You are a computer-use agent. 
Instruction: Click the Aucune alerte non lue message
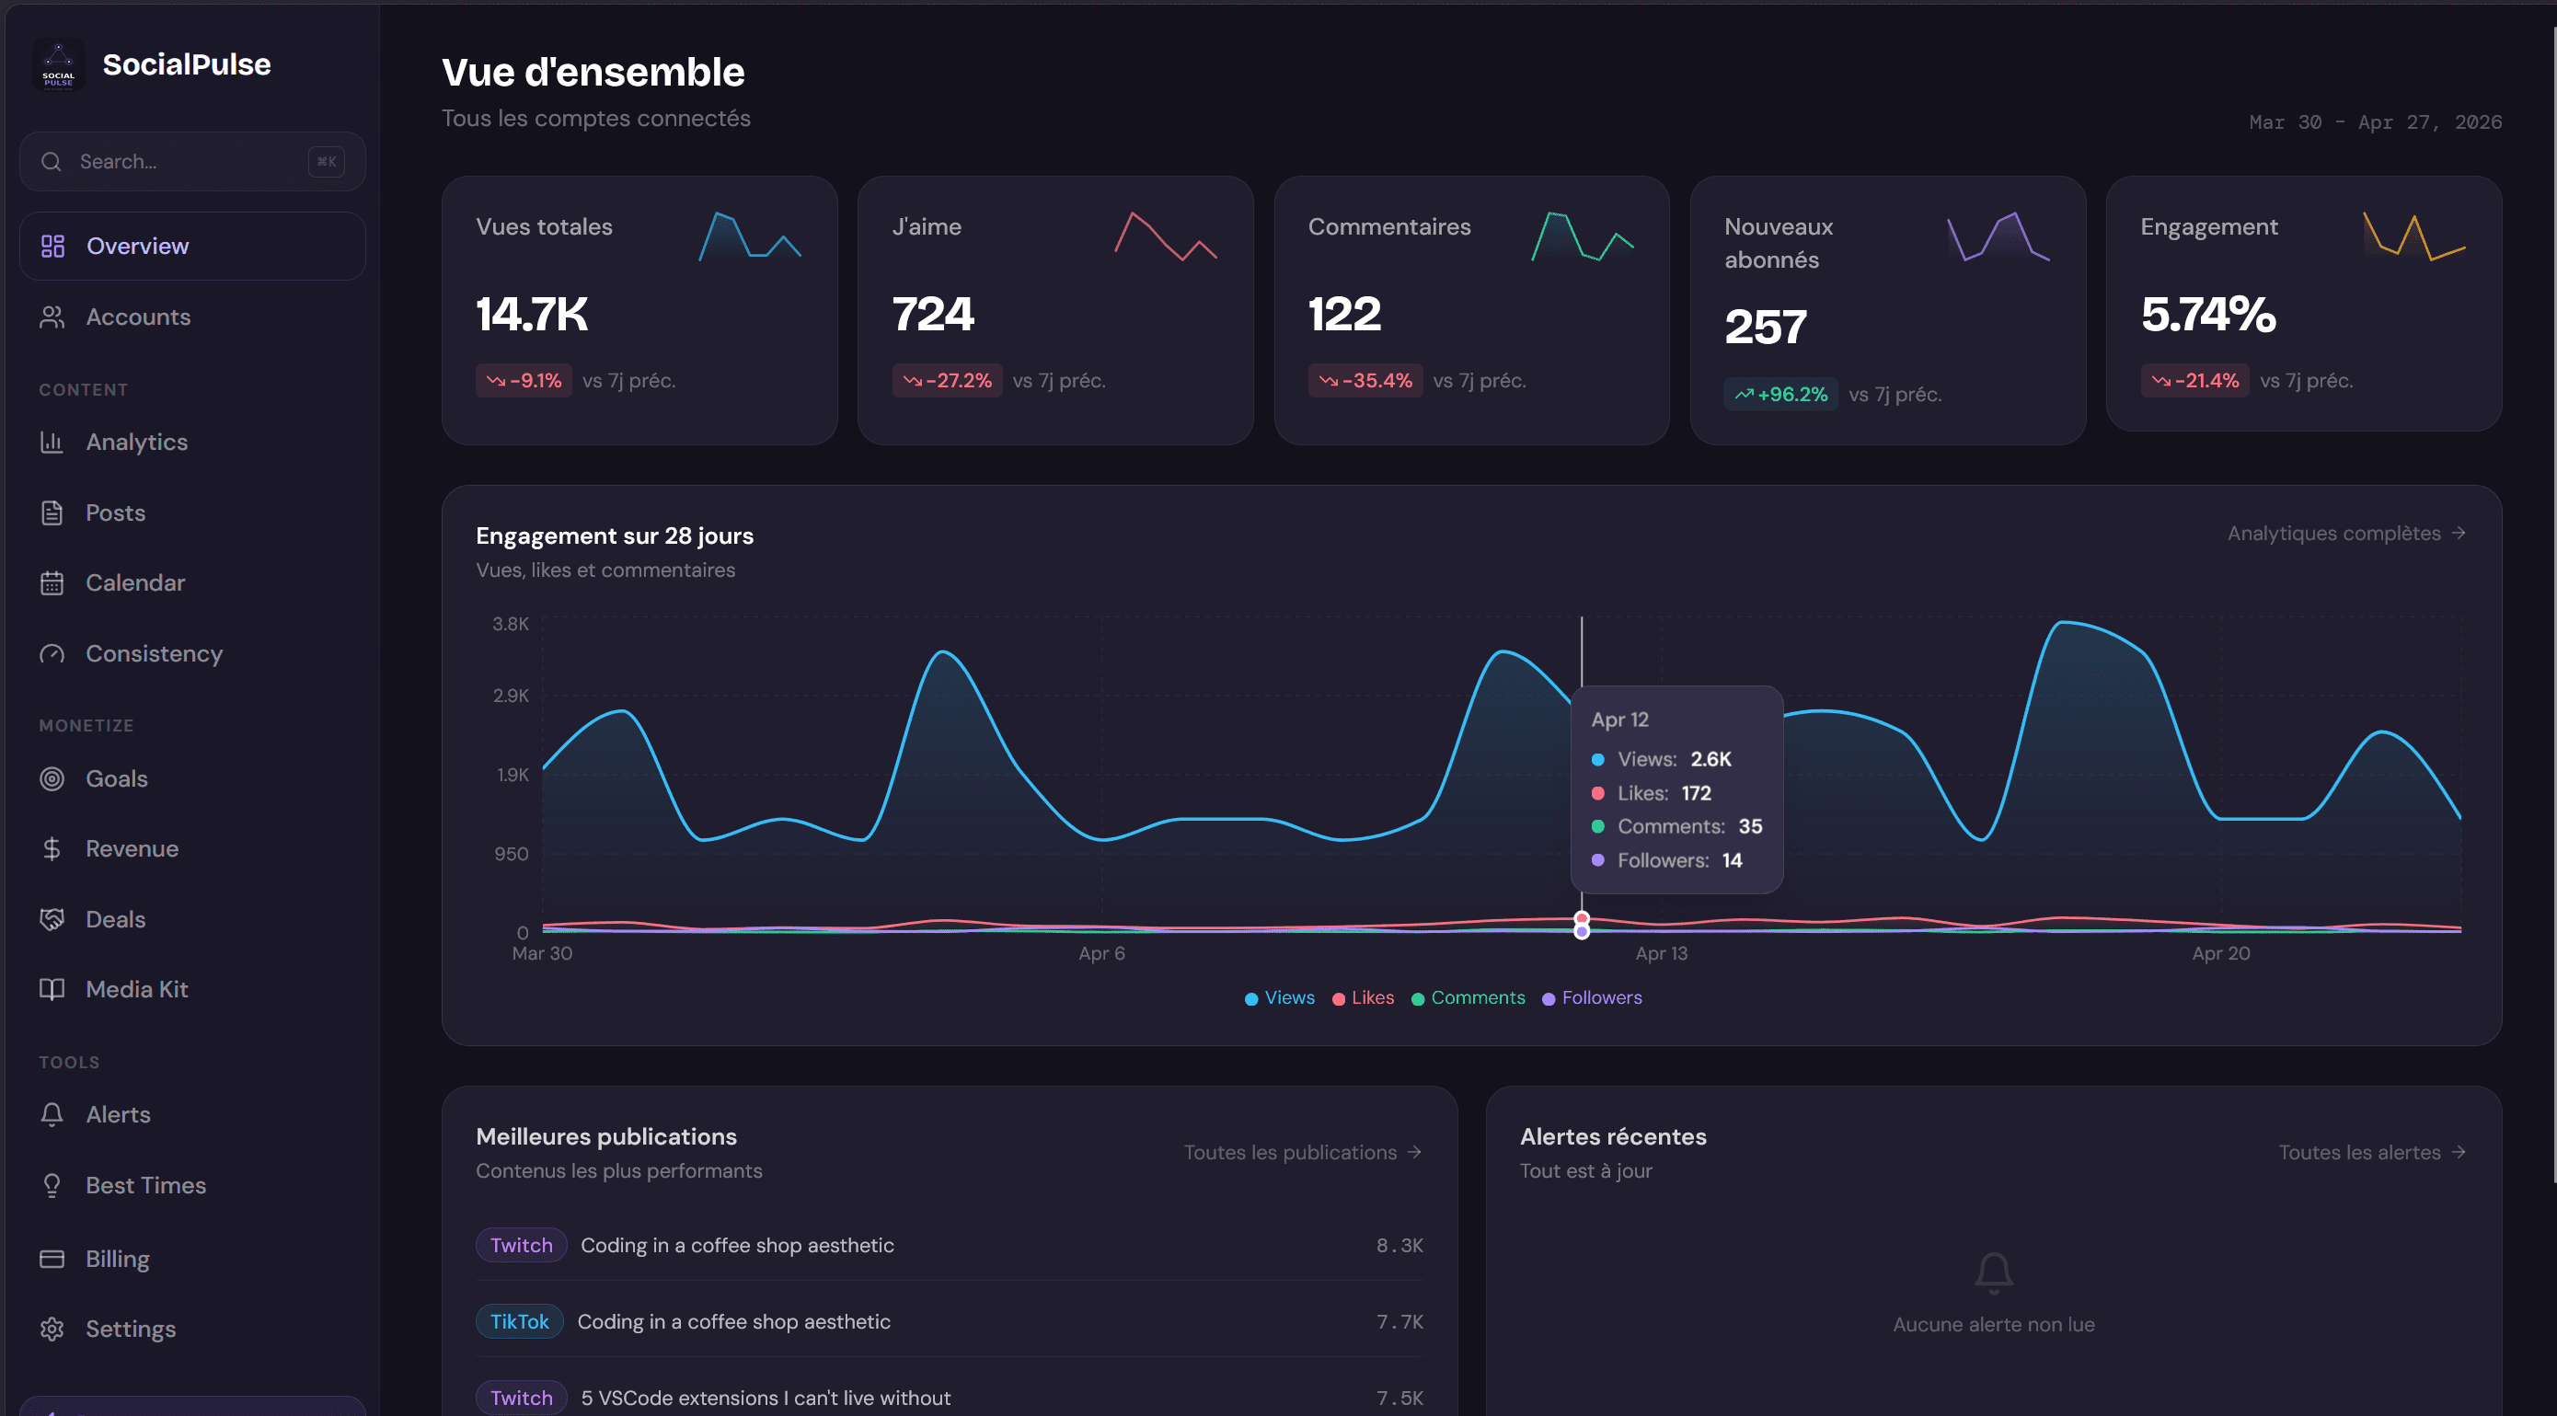(x=1993, y=1325)
